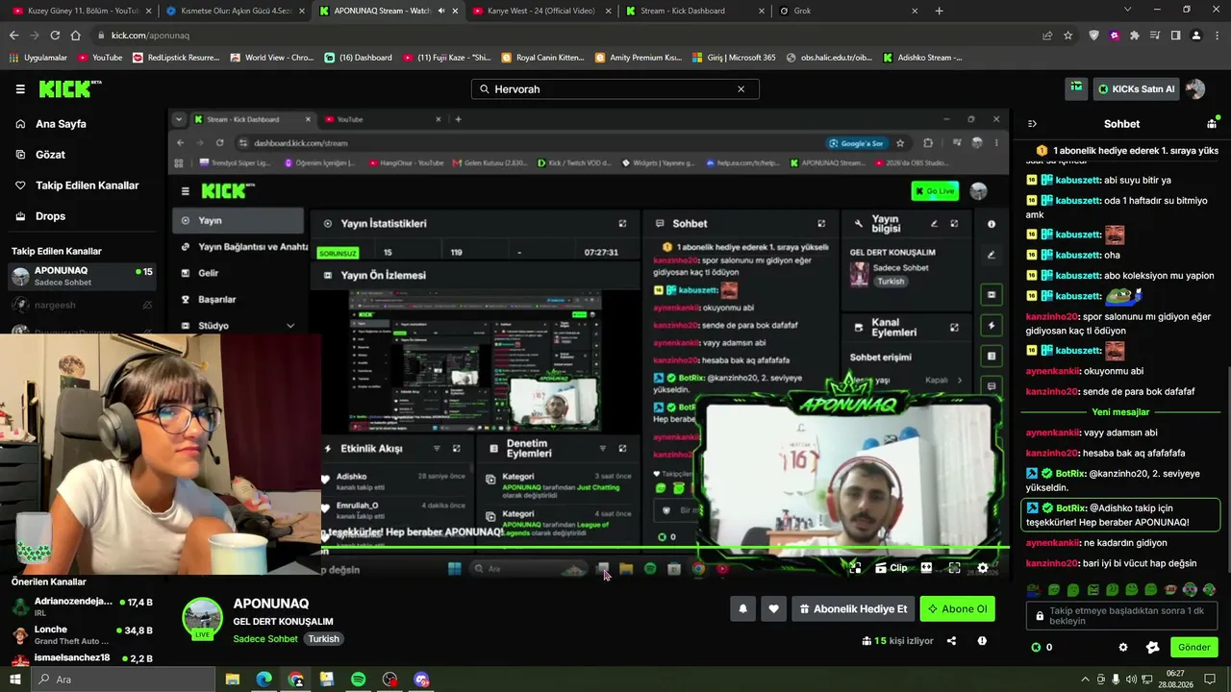The height and width of the screenshot is (692, 1231).
Task: Reload the current page
Action: pos(55,36)
